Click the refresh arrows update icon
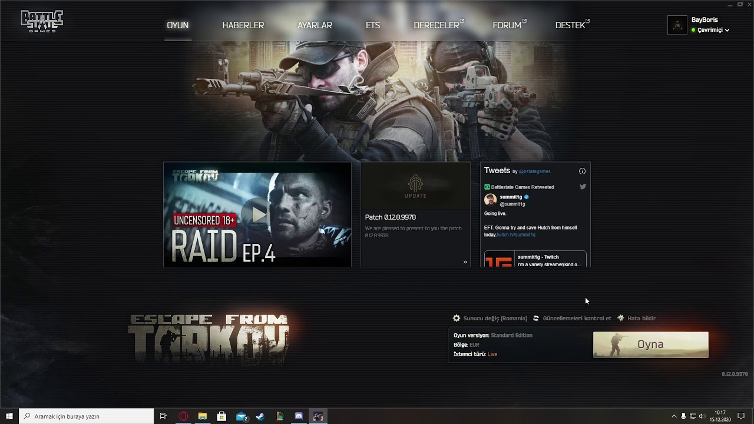This screenshot has width=754, height=424. point(536,318)
